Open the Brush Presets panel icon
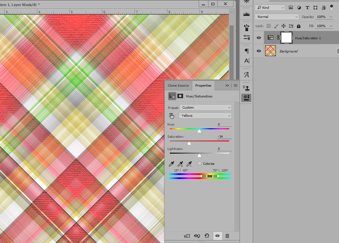339x243 pixels. click(246, 28)
